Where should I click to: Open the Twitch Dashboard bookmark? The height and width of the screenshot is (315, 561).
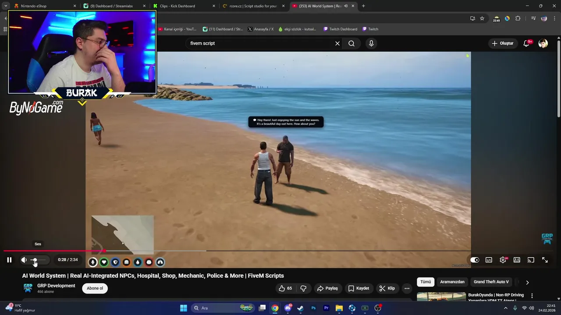(340, 29)
